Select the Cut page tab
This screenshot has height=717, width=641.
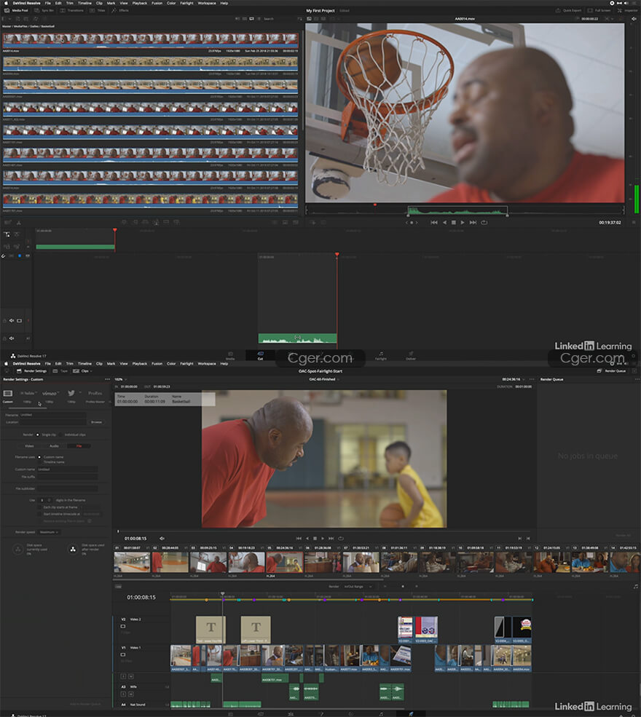pos(260,355)
